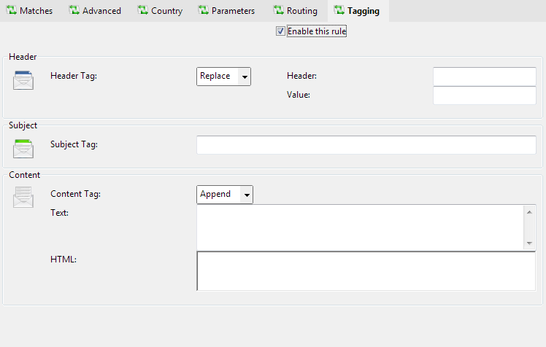Screen dimensions: 546x347
Task: Focus the Header name input field
Action: pyautogui.click(x=484, y=77)
